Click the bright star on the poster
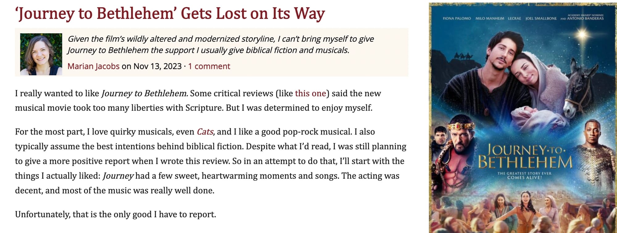The height and width of the screenshot is (233, 617). click(x=582, y=34)
